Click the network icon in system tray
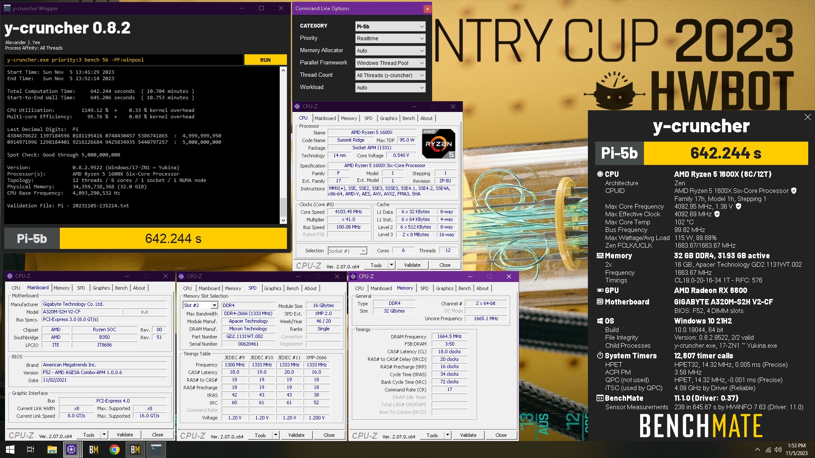This screenshot has height=458, width=815. 768,450
